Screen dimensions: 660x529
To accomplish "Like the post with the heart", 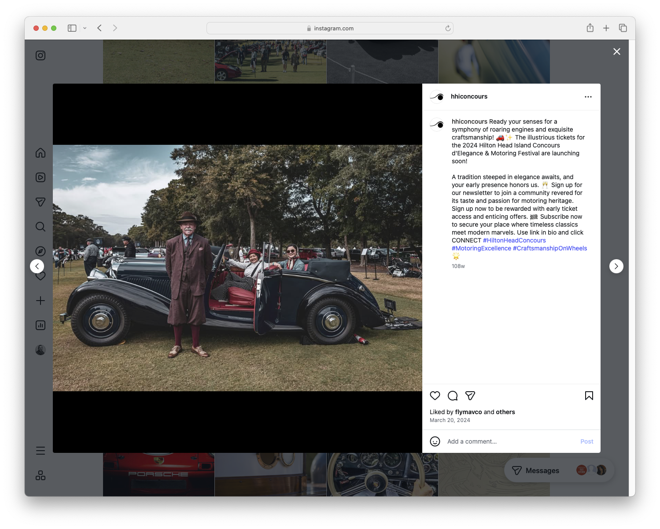I will pos(435,396).
